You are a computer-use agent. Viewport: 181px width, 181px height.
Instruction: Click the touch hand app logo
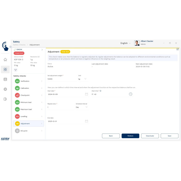(5, 46)
